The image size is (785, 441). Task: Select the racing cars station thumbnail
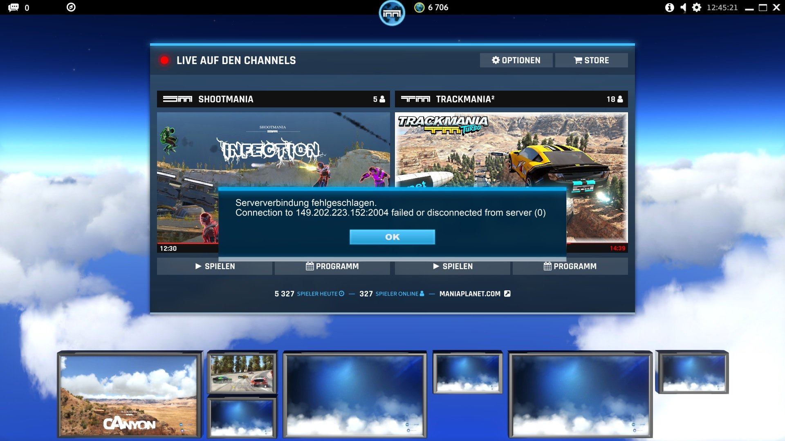(242, 373)
